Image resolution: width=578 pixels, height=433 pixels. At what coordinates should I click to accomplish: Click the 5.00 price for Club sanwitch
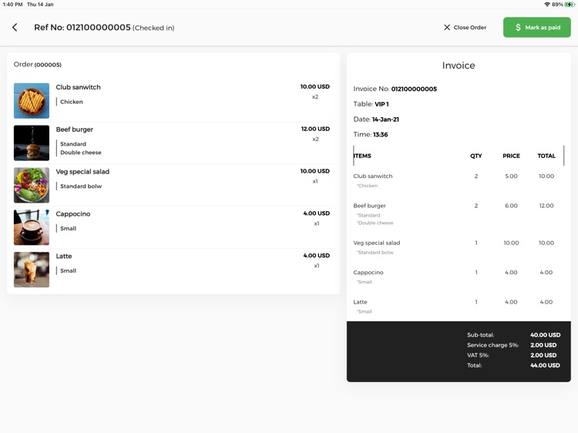(x=511, y=176)
